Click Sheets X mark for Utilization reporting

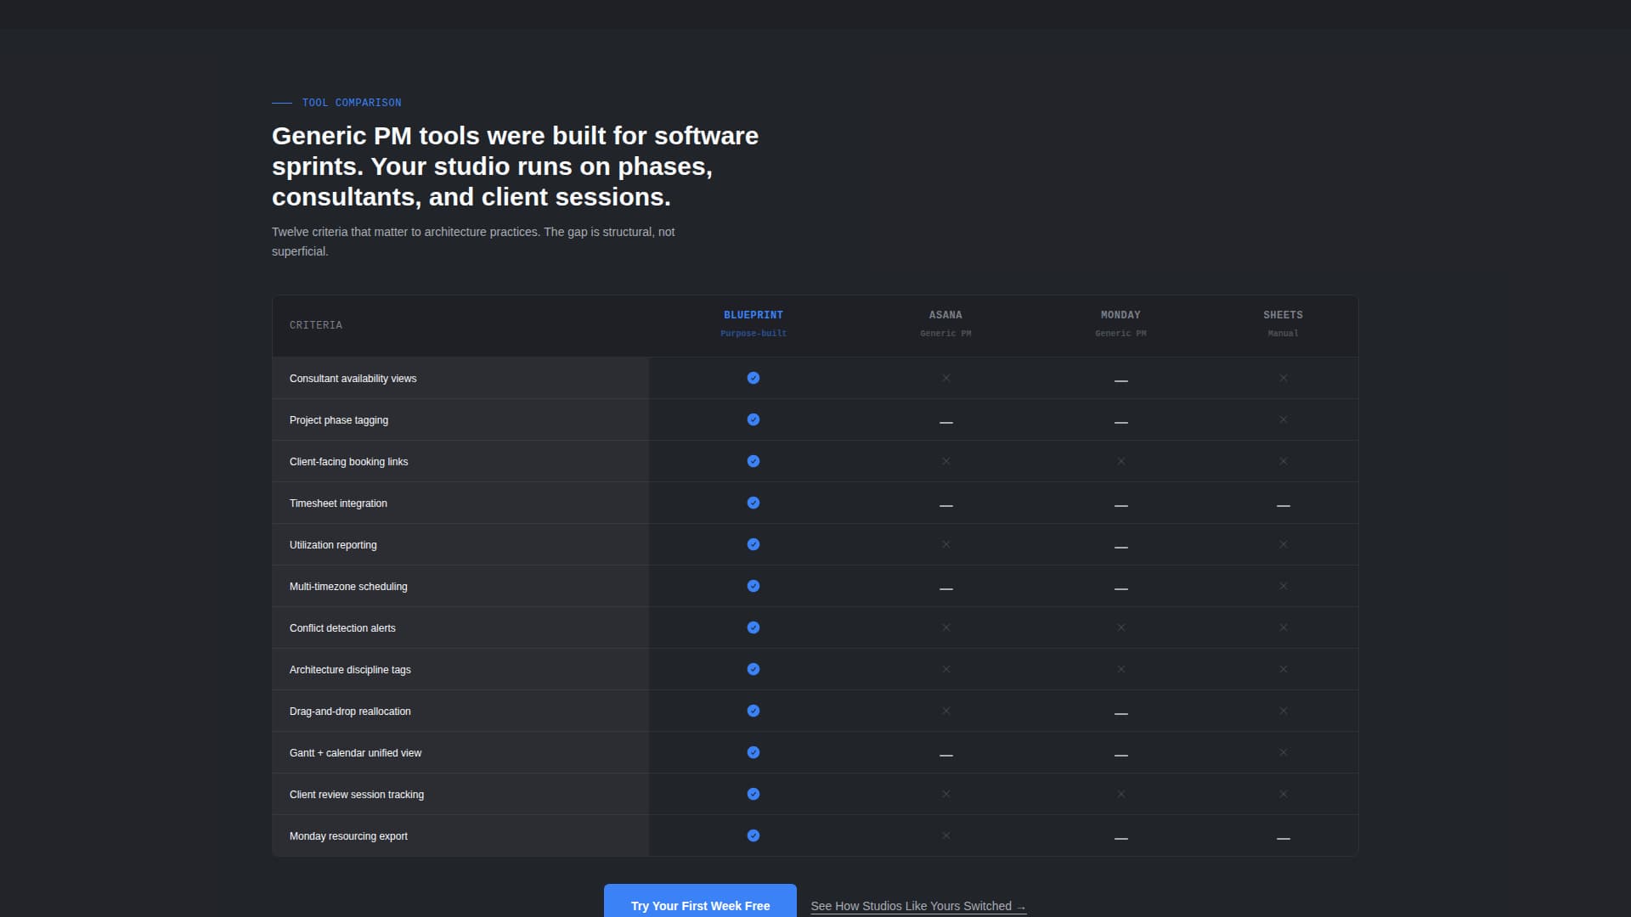1284,544
